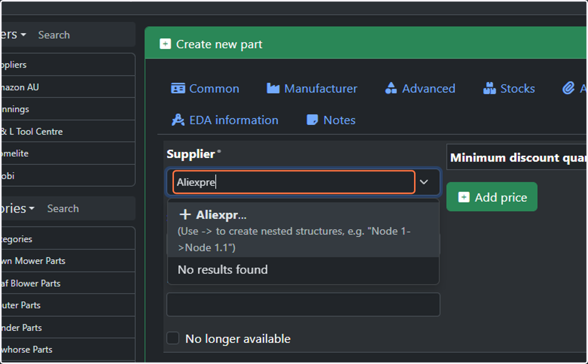Click the EDA information compass icon
The width and height of the screenshot is (588, 364).
[178, 120]
